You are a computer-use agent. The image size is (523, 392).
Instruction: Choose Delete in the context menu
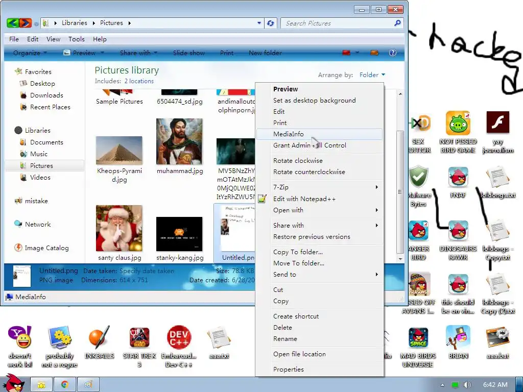(319, 328)
